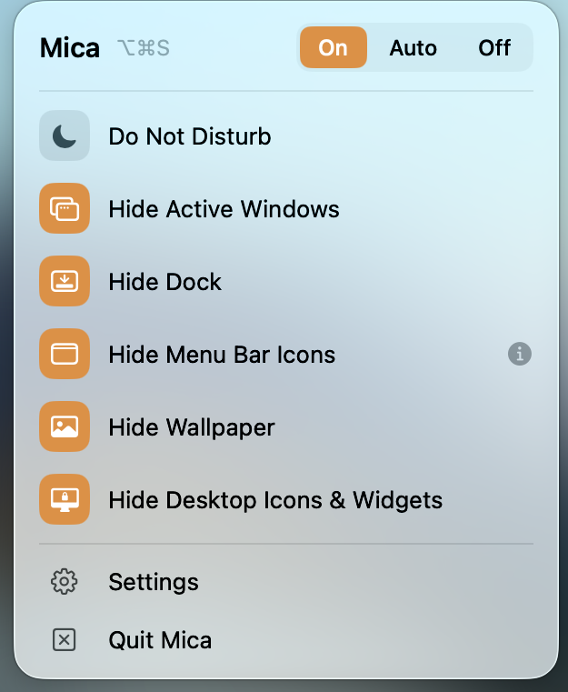Click the Quit Mica X icon
The width and height of the screenshot is (568, 692).
(65, 640)
